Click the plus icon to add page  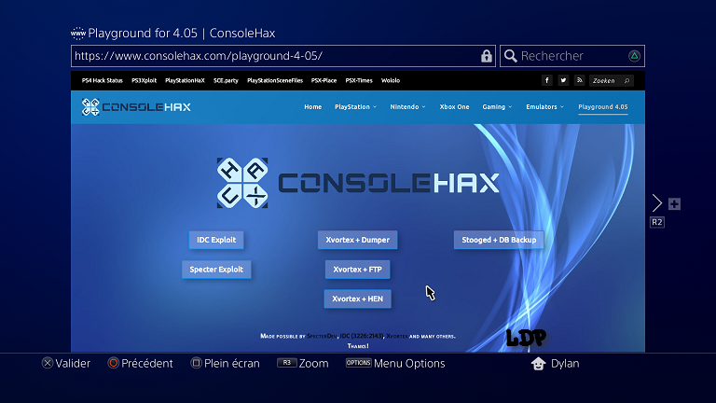click(674, 203)
